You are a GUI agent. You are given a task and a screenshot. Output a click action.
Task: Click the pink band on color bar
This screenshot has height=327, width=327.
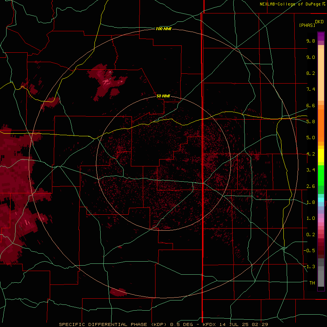[321, 220]
